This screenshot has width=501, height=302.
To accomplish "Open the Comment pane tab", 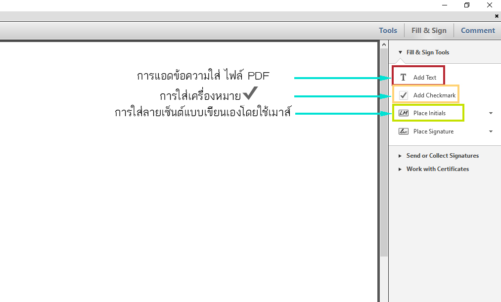I will [478, 31].
